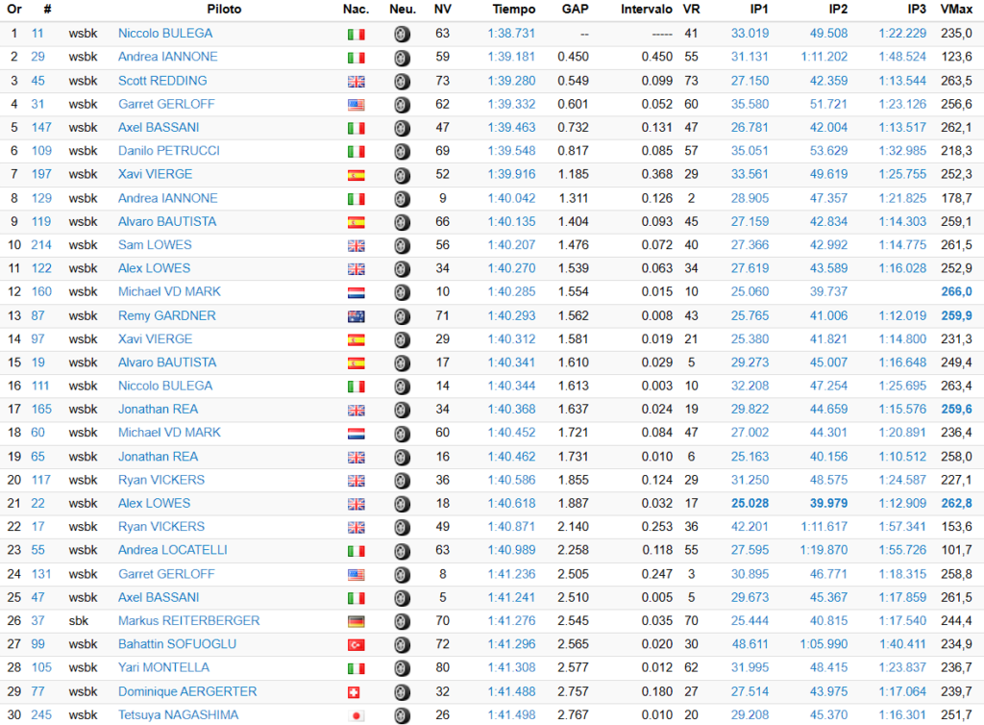
Task: Select the tyre icon in Danilo PETRUCCI's row
Action: [402, 151]
